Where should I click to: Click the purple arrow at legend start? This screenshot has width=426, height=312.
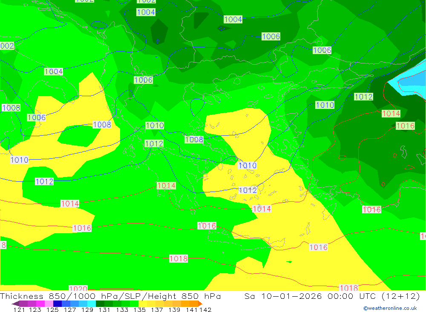click(15, 303)
